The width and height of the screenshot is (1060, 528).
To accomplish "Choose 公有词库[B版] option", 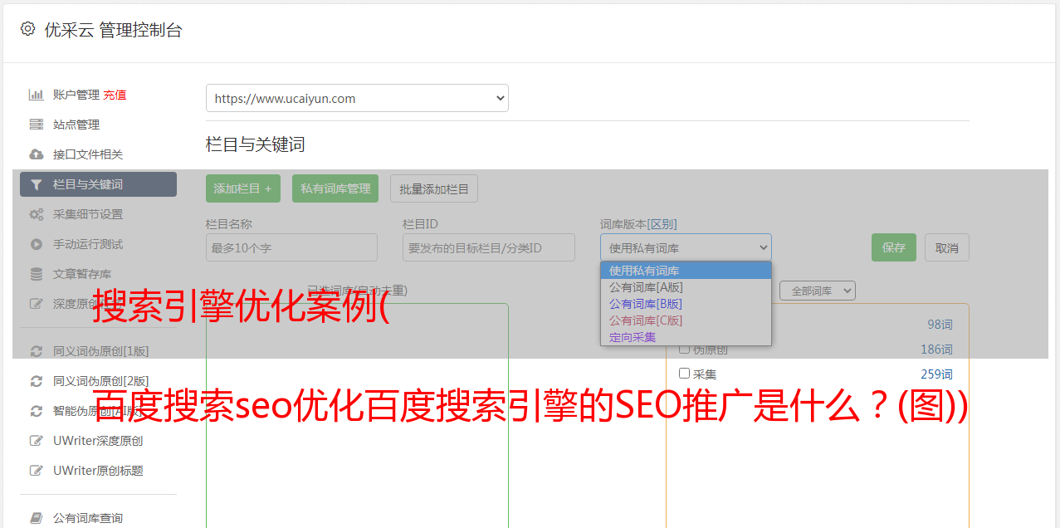I will pos(686,304).
